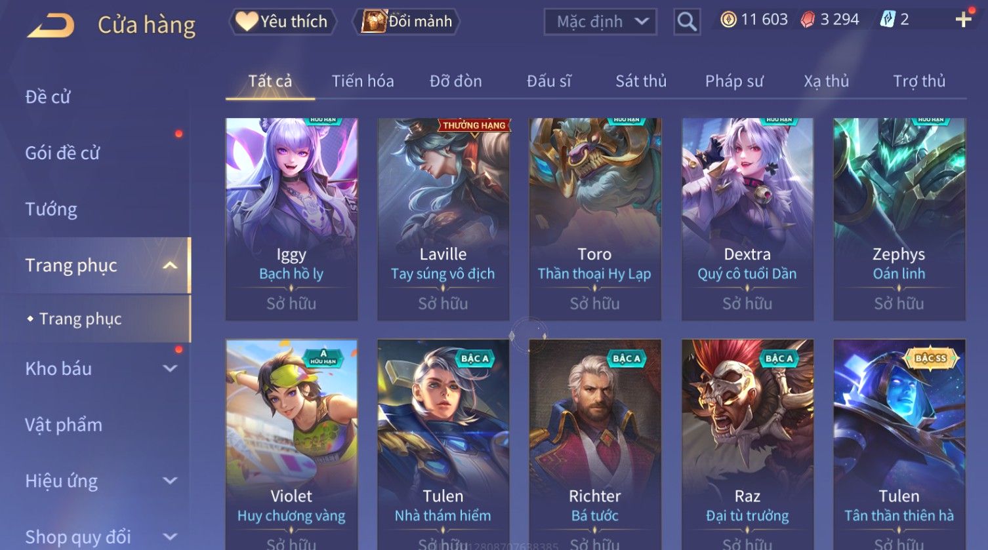Open Vật phẩm in the sidebar

(64, 425)
